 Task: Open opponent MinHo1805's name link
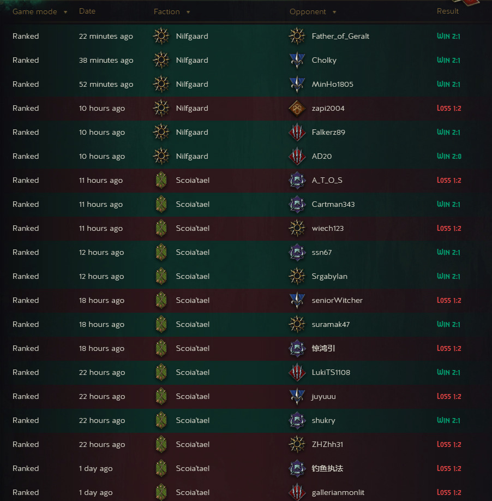point(332,85)
